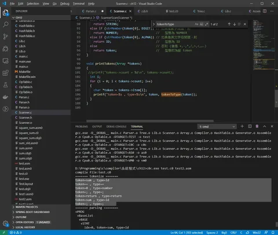278x235 pixels.
Task: Open the Run and Debug view
Action: (6, 49)
